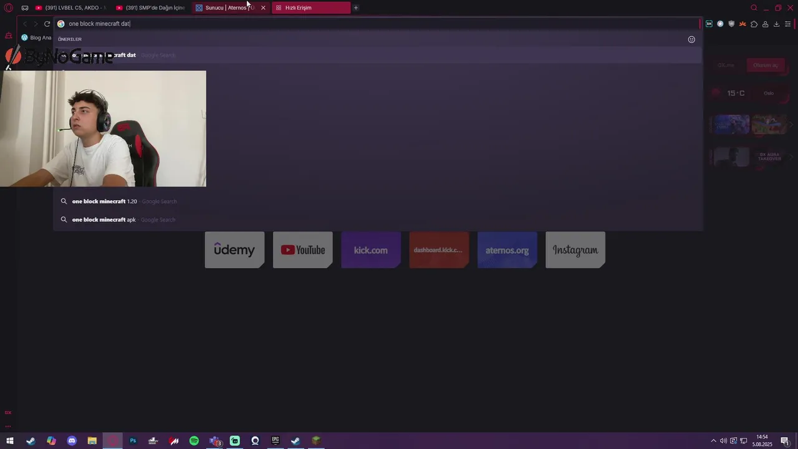This screenshot has height=449, width=798.
Task: Open the Minecraft block icon in taskbar
Action: click(x=316, y=441)
